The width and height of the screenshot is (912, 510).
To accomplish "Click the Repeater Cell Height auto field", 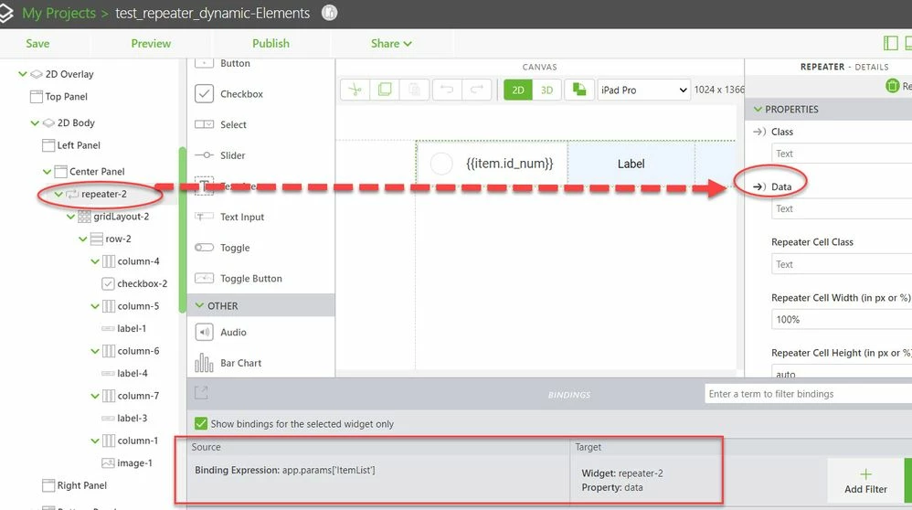I will click(x=842, y=372).
